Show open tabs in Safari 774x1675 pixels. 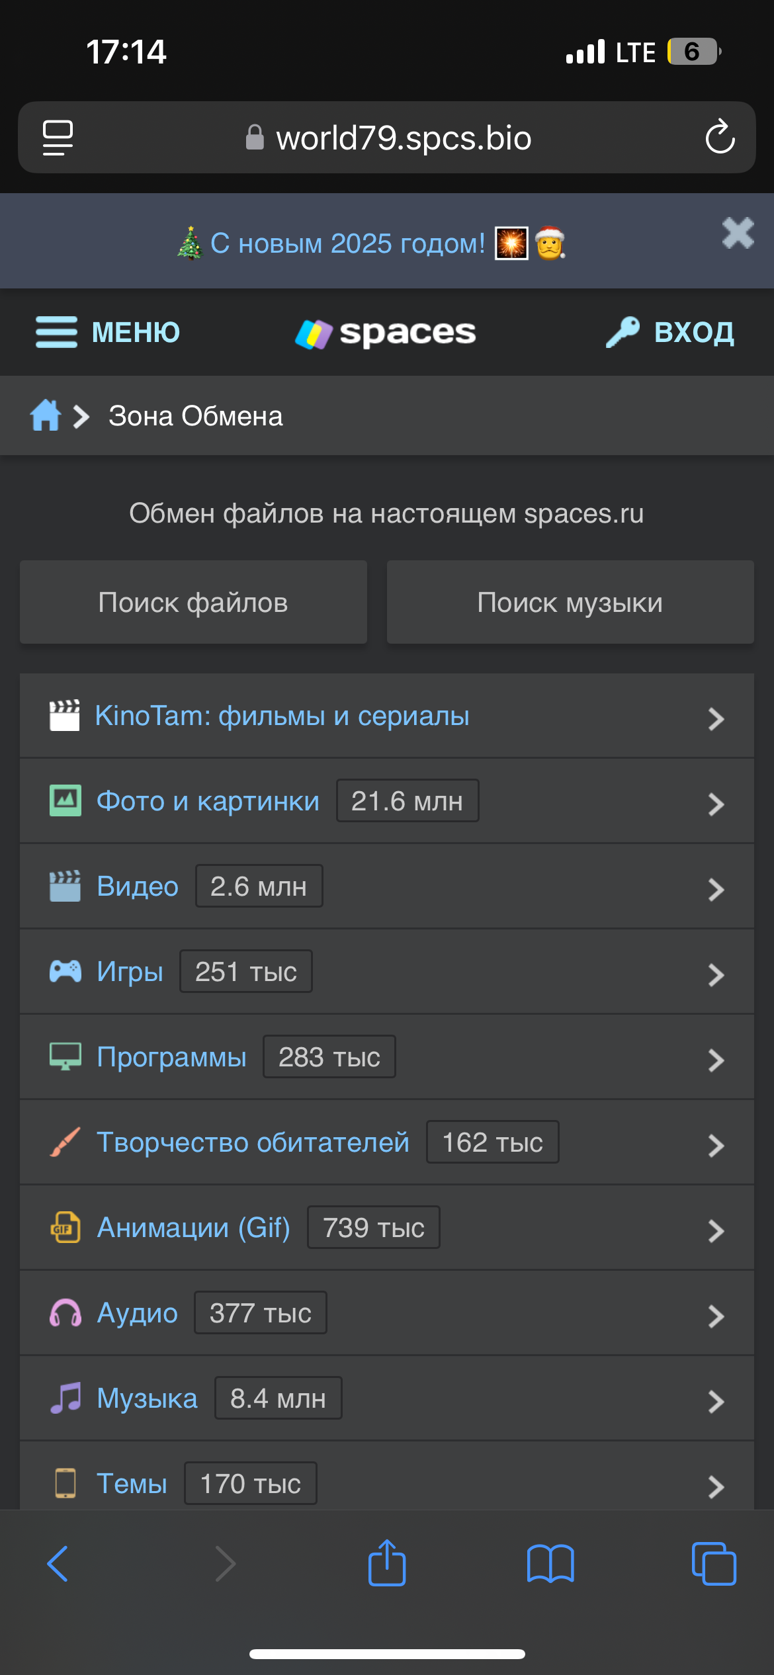(x=713, y=1563)
